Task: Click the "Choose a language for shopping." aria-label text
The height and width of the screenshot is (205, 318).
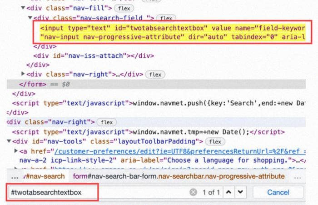Action: (x=227, y=160)
